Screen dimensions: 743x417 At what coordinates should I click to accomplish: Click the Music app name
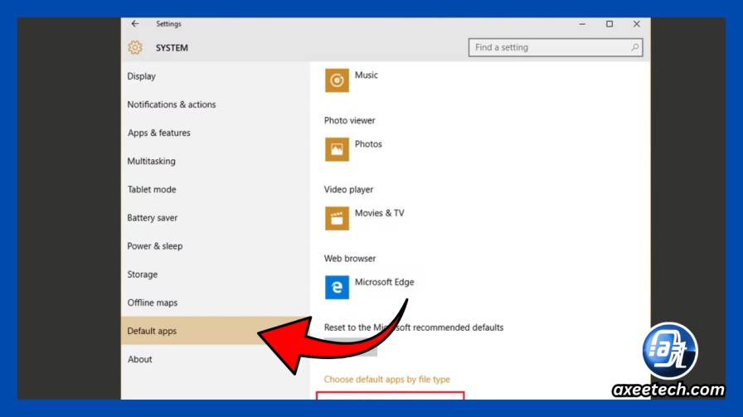(367, 75)
